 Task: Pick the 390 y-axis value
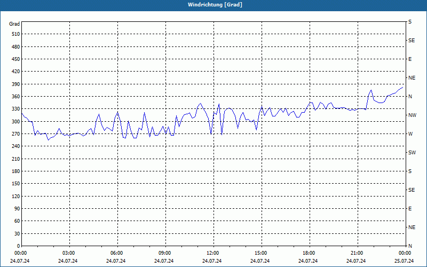pos(16,84)
